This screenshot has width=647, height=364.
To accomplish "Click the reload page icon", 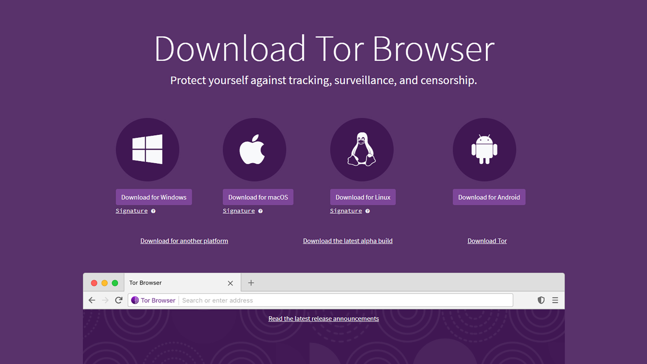I will [x=119, y=300].
